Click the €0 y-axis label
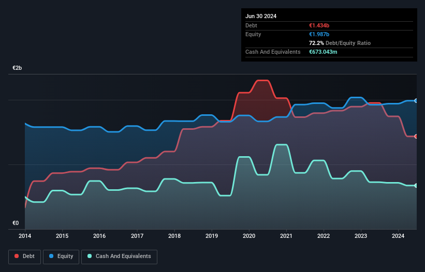This screenshot has width=425, height=272. click(x=16, y=223)
